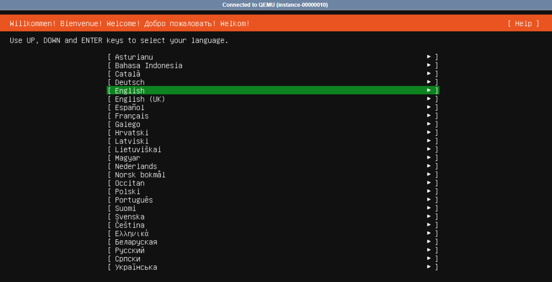Image resolution: width=552 pixels, height=282 pixels.
Task: Choose Asturianu at top of list
Action: click(x=133, y=57)
